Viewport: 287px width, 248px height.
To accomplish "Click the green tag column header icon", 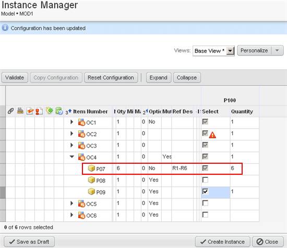I will click(50, 110).
